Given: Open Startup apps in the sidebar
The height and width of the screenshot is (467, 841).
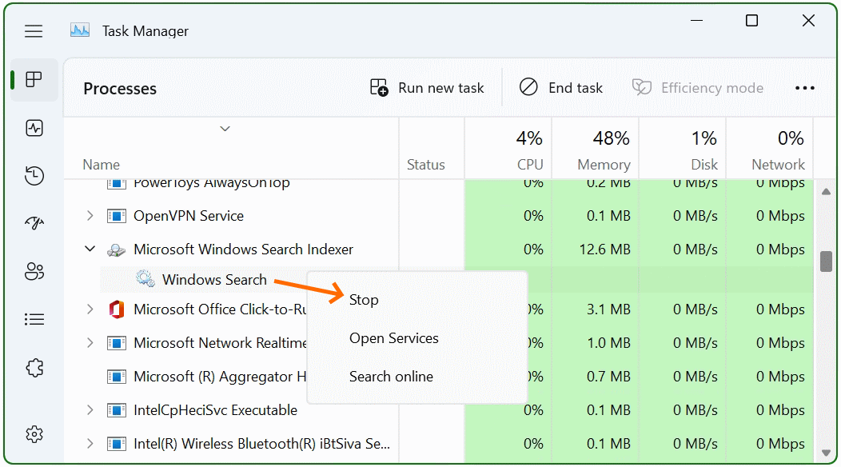Looking at the screenshot, I should (x=34, y=224).
